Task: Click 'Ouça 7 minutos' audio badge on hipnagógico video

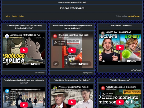Action: click(x=132, y=92)
